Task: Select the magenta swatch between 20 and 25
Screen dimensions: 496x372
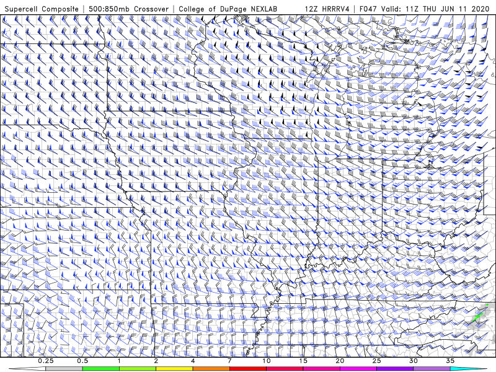Action: pyautogui.click(x=358, y=369)
